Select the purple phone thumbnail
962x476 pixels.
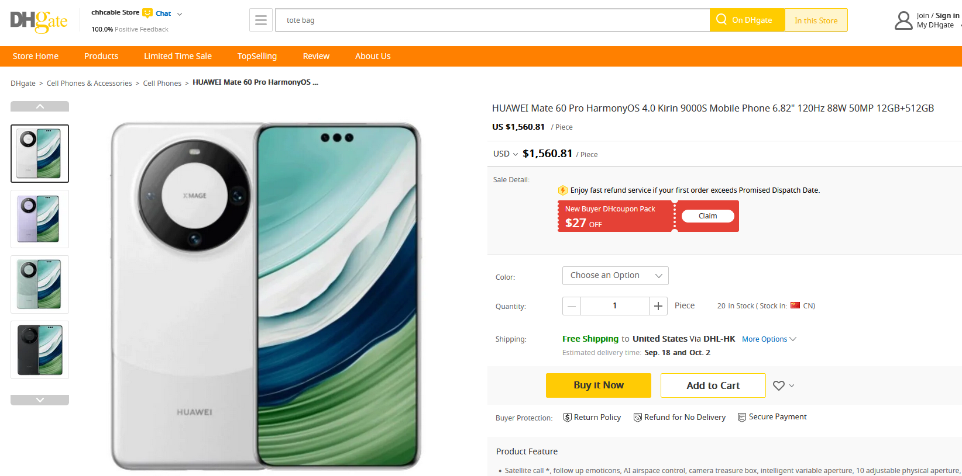coord(40,219)
